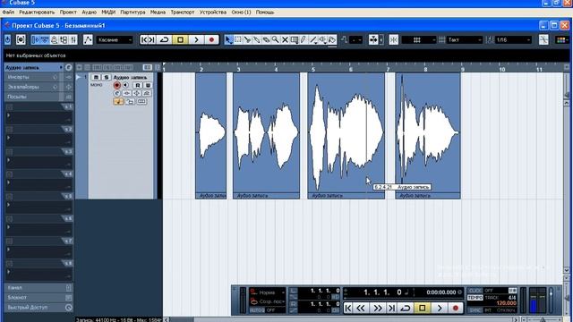Click the Activate Project power icon
This screenshot has width=573, height=322.
tap(8, 39)
